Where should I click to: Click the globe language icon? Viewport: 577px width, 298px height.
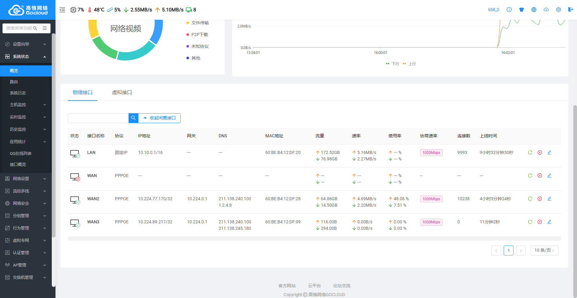coord(534,10)
